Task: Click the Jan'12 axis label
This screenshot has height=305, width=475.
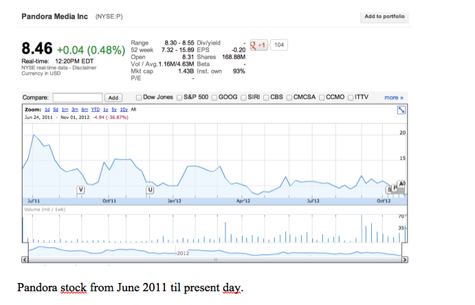Action: pos(174,201)
